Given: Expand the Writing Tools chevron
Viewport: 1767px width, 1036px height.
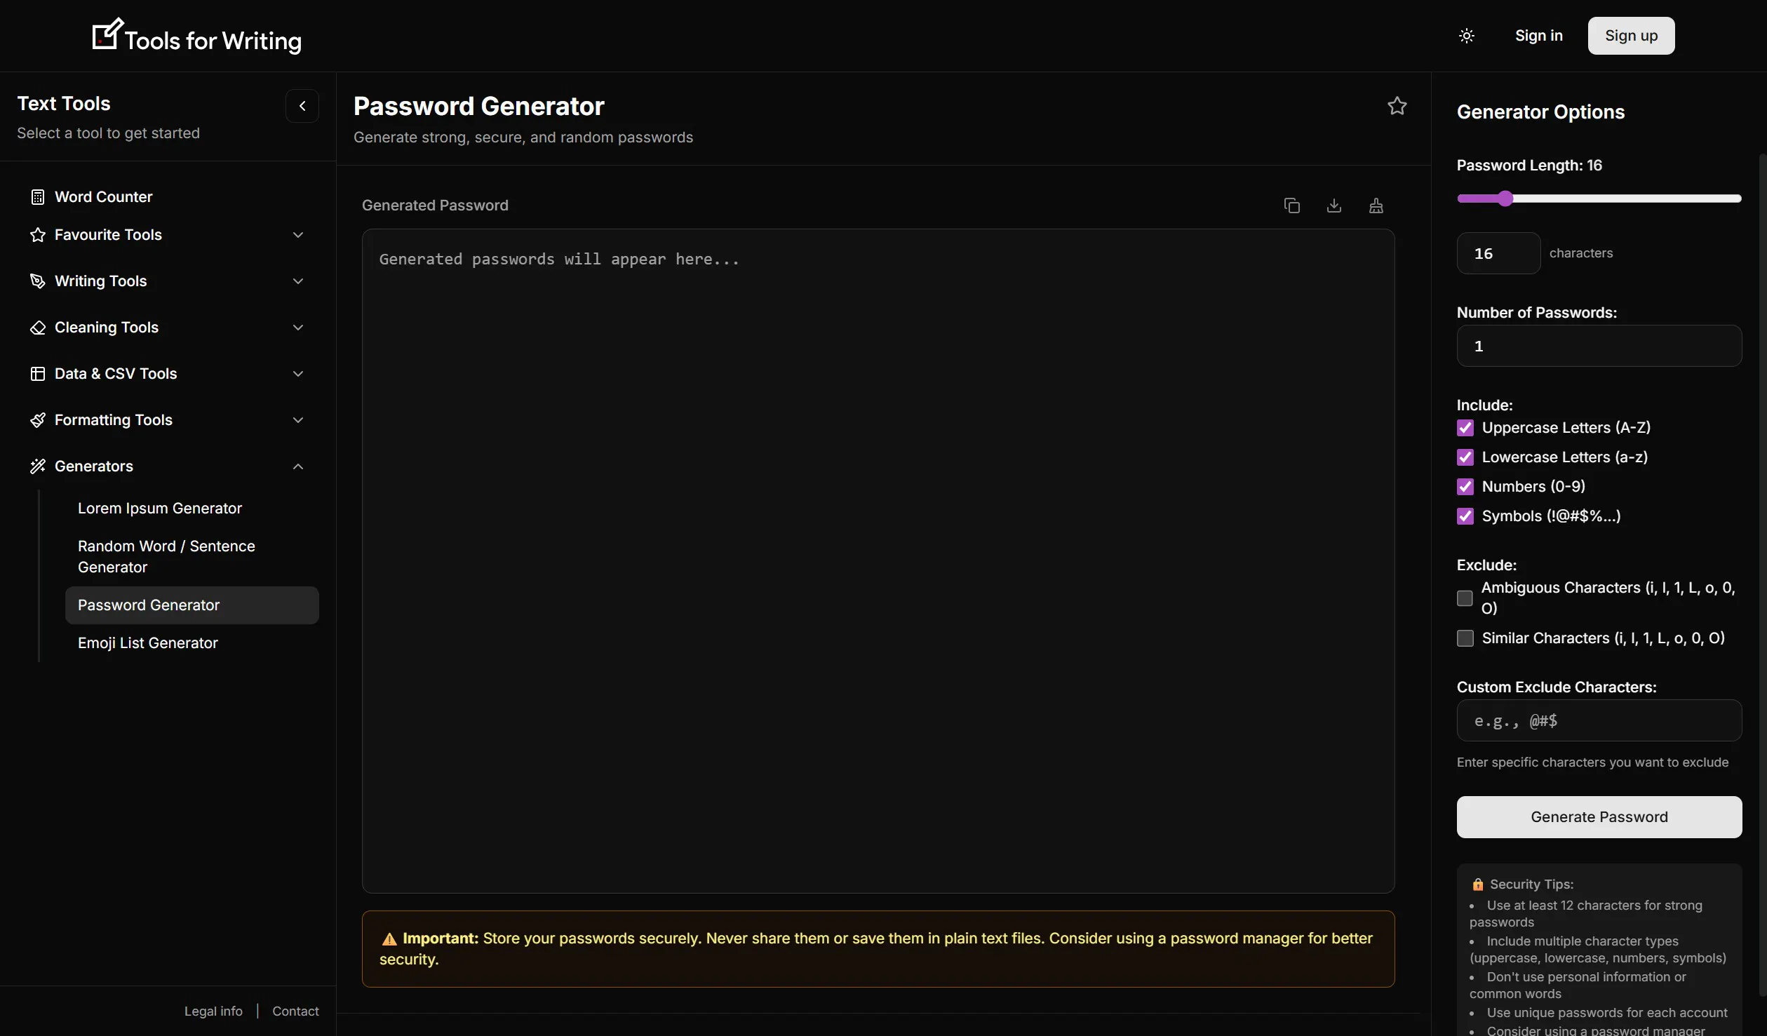Looking at the screenshot, I should pyautogui.click(x=298, y=281).
